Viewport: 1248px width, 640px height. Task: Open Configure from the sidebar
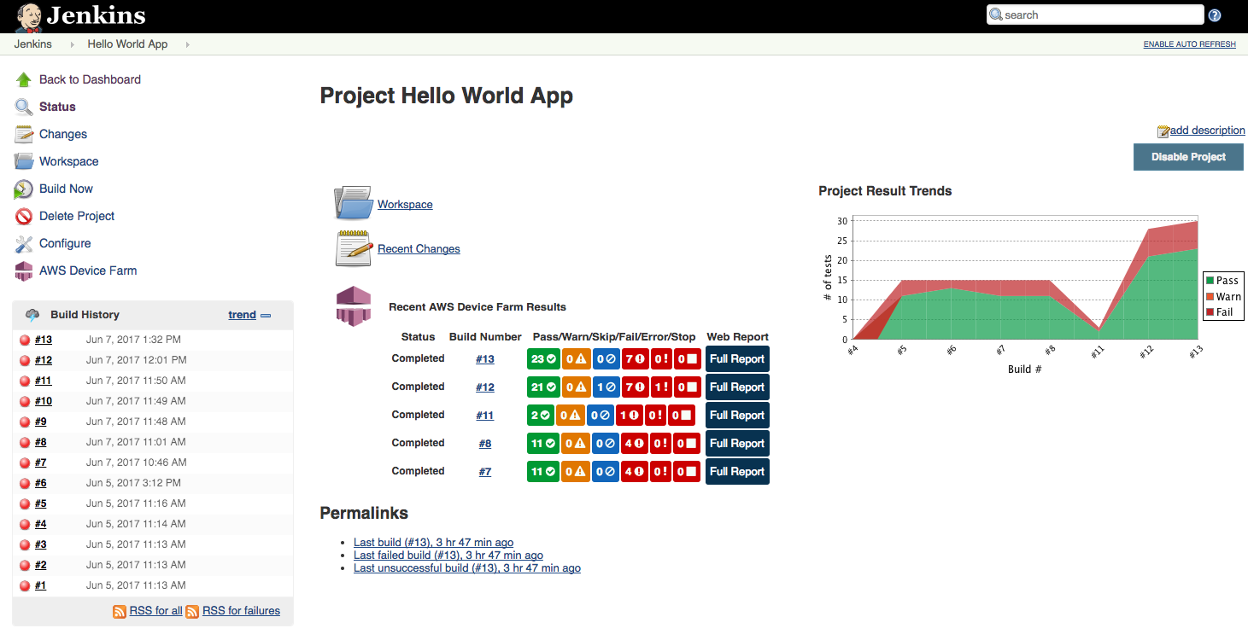tap(65, 243)
